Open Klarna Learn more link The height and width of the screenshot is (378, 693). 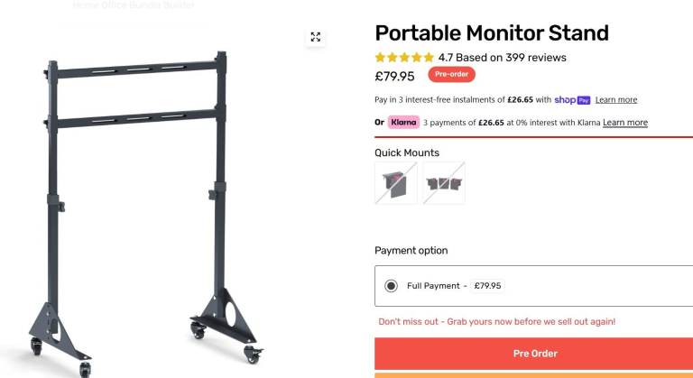click(625, 123)
